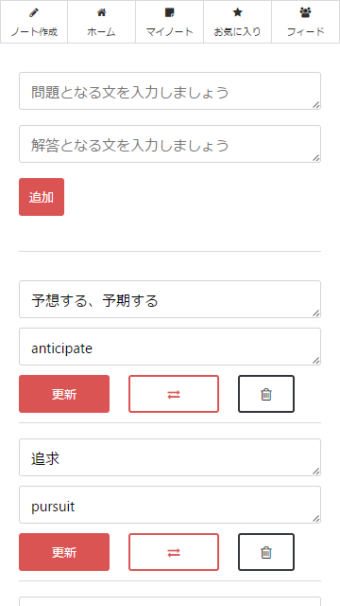Open the マイノート tab label
Screen dimensions: 340x606
coord(169,31)
